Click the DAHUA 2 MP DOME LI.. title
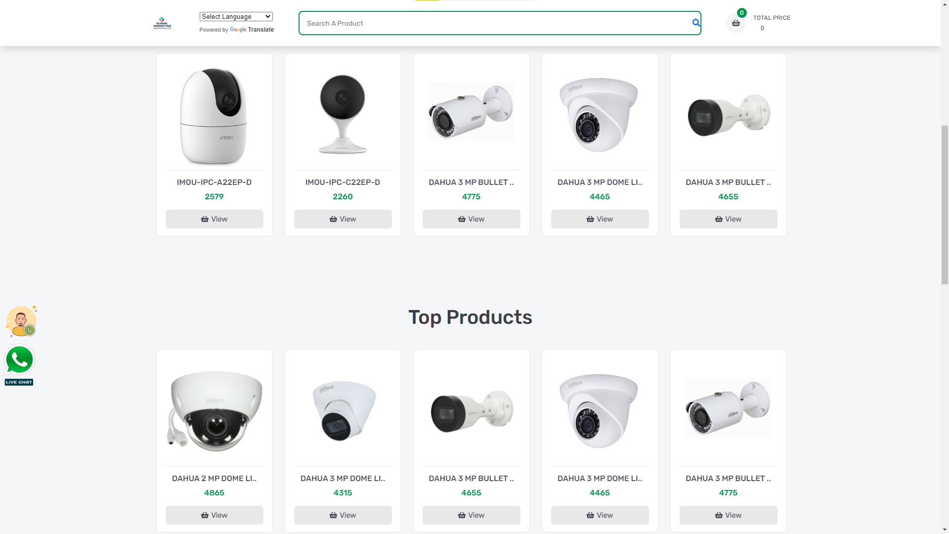949x534 pixels. pos(214,479)
